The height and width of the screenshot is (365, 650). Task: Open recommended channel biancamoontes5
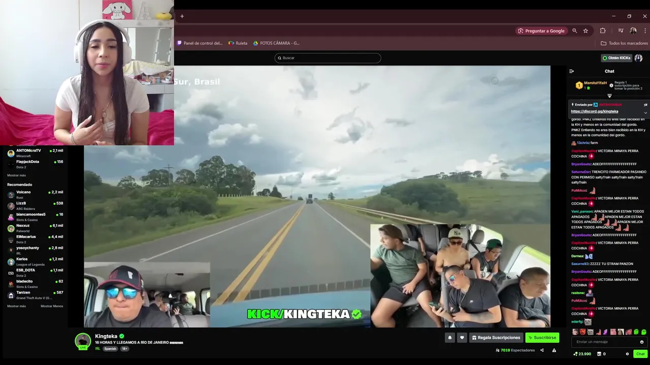coord(35,216)
